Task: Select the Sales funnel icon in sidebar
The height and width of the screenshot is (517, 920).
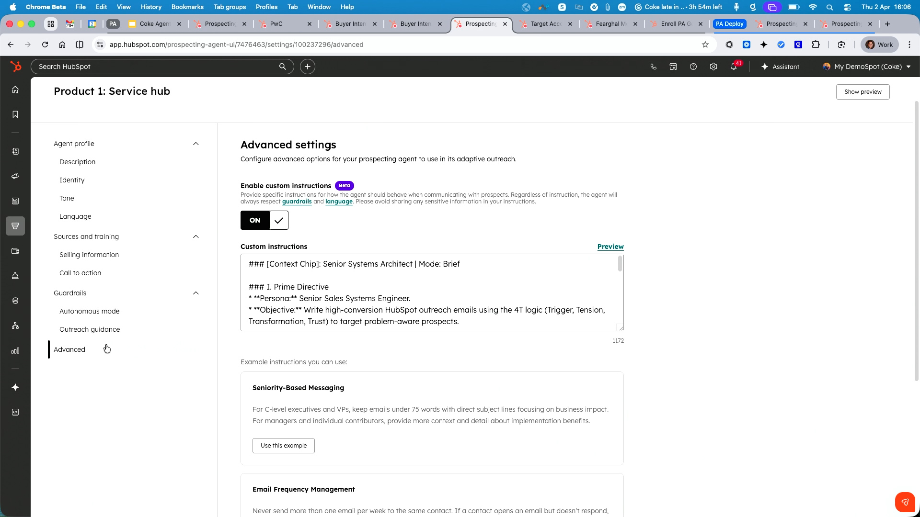Action: (x=15, y=226)
